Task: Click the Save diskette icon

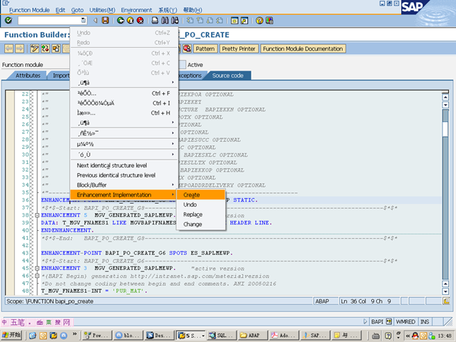Action: [105, 21]
